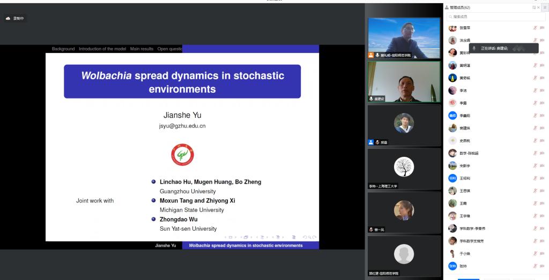The image size is (549, 280).
Task: Click the camera icon for 李洁
Action: (x=543, y=90)
